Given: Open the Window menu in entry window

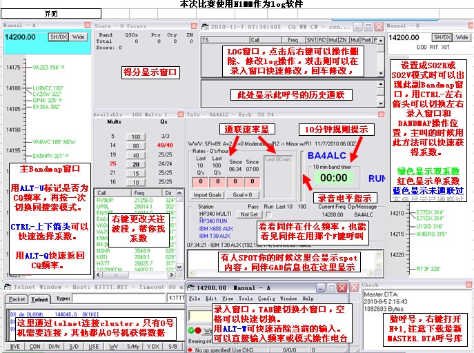Looking at the screenshot, I should pos(288,299).
